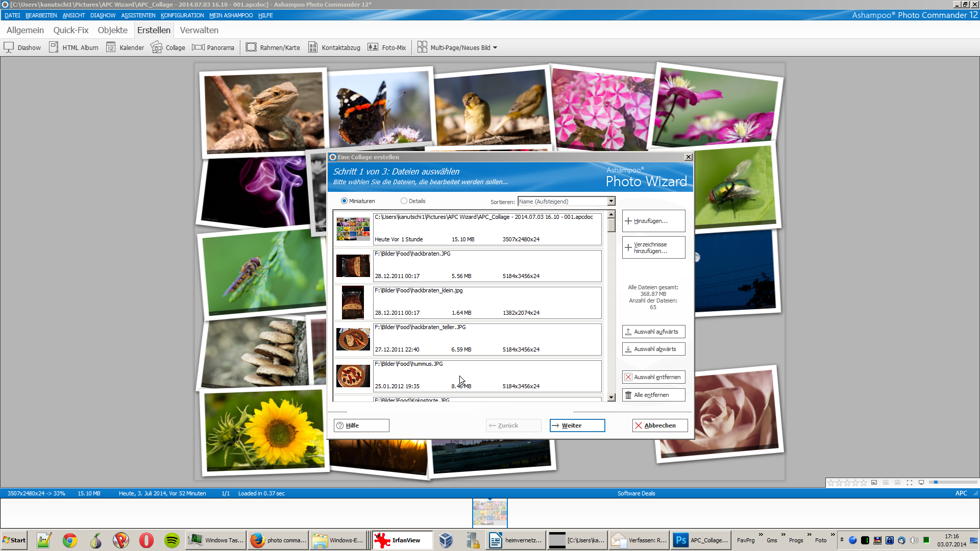This screenshot has width=980, height=551.
Task: Select the Details view option
Action: pos(413,201)
